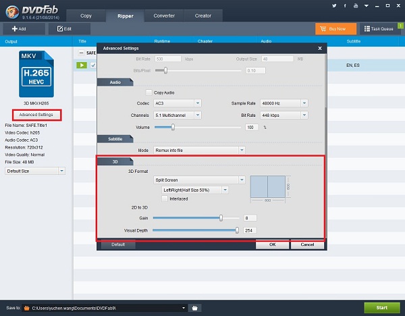Image resolution: width=405 pixels, height=316 pixels.
Task: Open the Facebook link icon
Action: (x=345, y=5)
